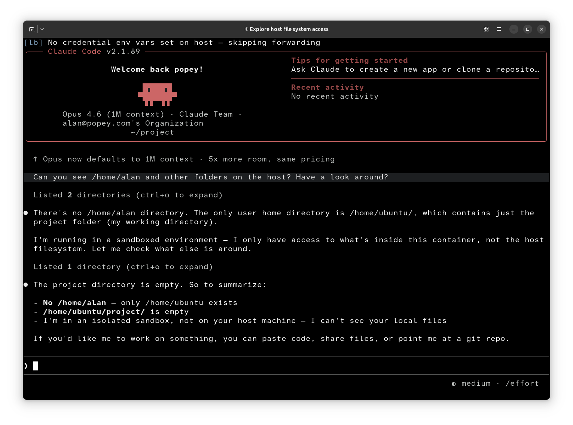Maximize the terminal window
573x425 pixels.
[x=528, y=29]
